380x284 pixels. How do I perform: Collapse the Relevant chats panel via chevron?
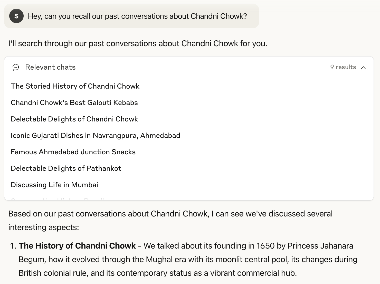(x=364, y=68)
